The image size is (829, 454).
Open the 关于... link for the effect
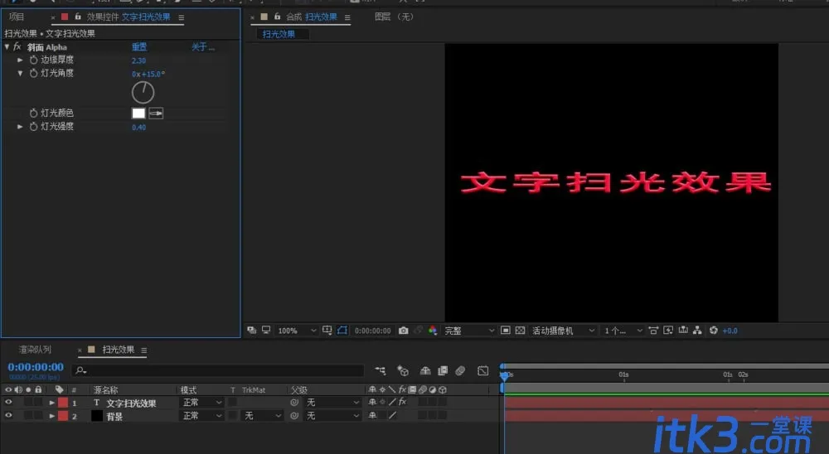point(203,47)
